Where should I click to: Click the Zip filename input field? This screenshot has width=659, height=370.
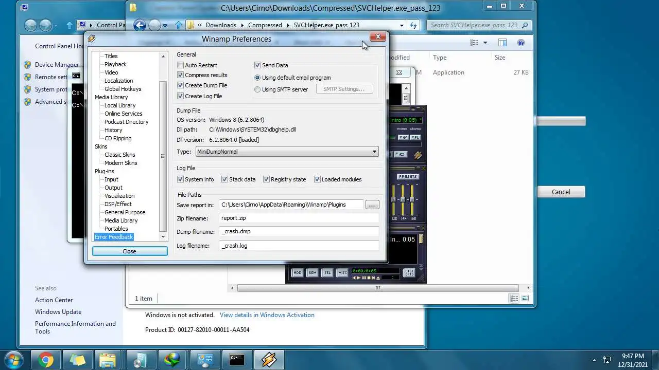click(x=299, y=218)
